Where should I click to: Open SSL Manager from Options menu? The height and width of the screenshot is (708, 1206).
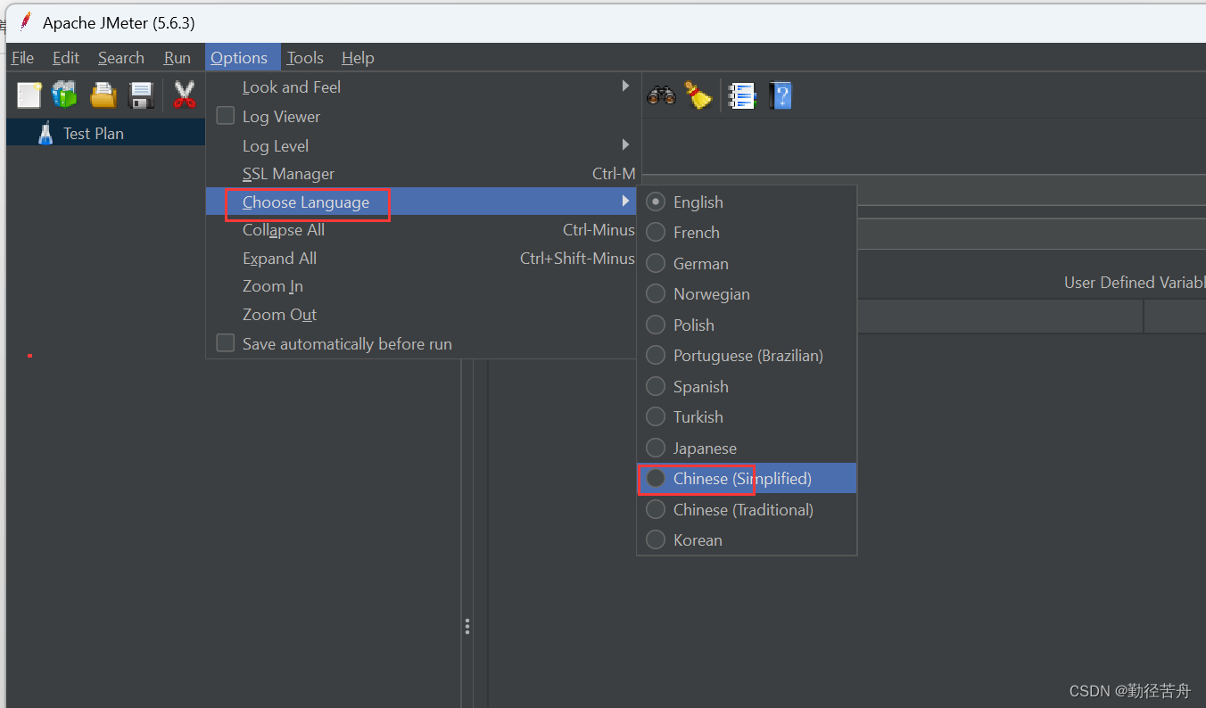pos(423,173)
